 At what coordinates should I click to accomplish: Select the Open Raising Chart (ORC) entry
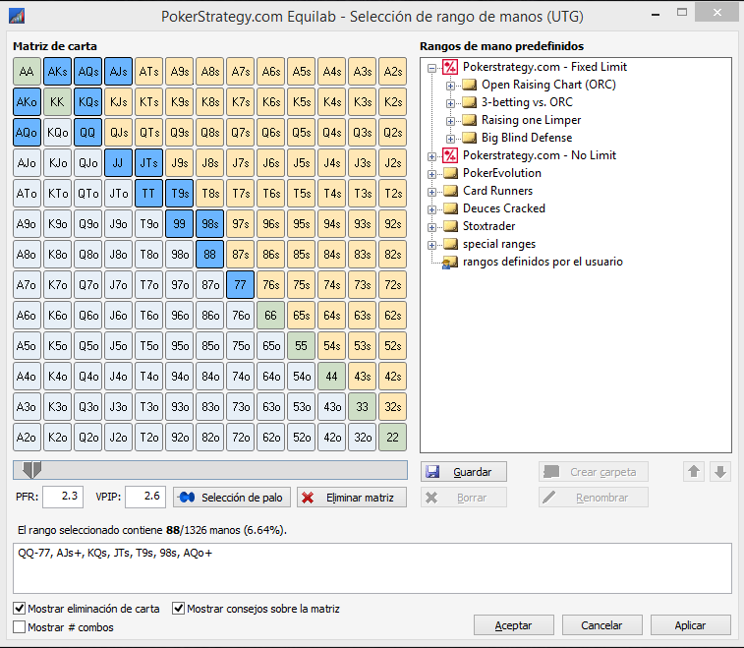[548, 85]
